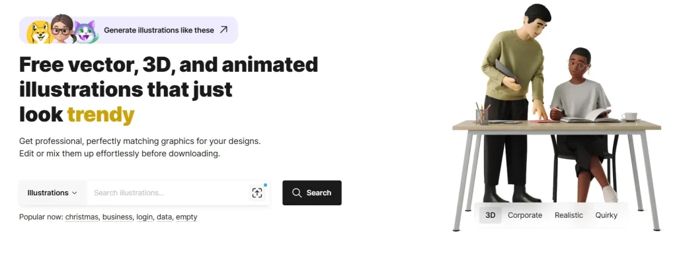Click the arrow icon beside Generate illustrations

pos(223,30)
